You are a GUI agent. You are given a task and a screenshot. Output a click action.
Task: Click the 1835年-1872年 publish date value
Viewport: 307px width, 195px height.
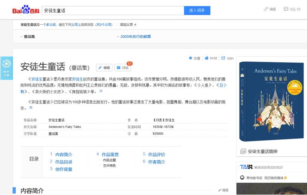[x=163, y=127]
